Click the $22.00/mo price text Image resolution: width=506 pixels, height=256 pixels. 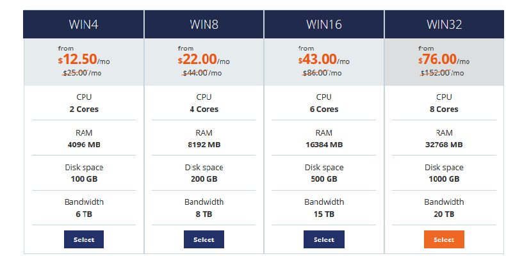coord(204,60)
